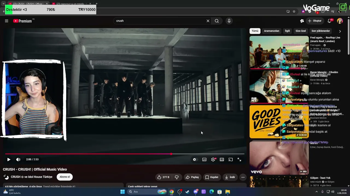Open the account avatar menu

[340, 21]
